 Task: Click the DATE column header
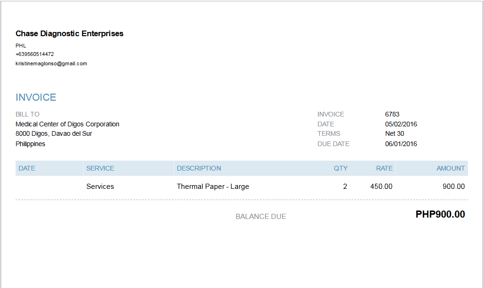27,168
